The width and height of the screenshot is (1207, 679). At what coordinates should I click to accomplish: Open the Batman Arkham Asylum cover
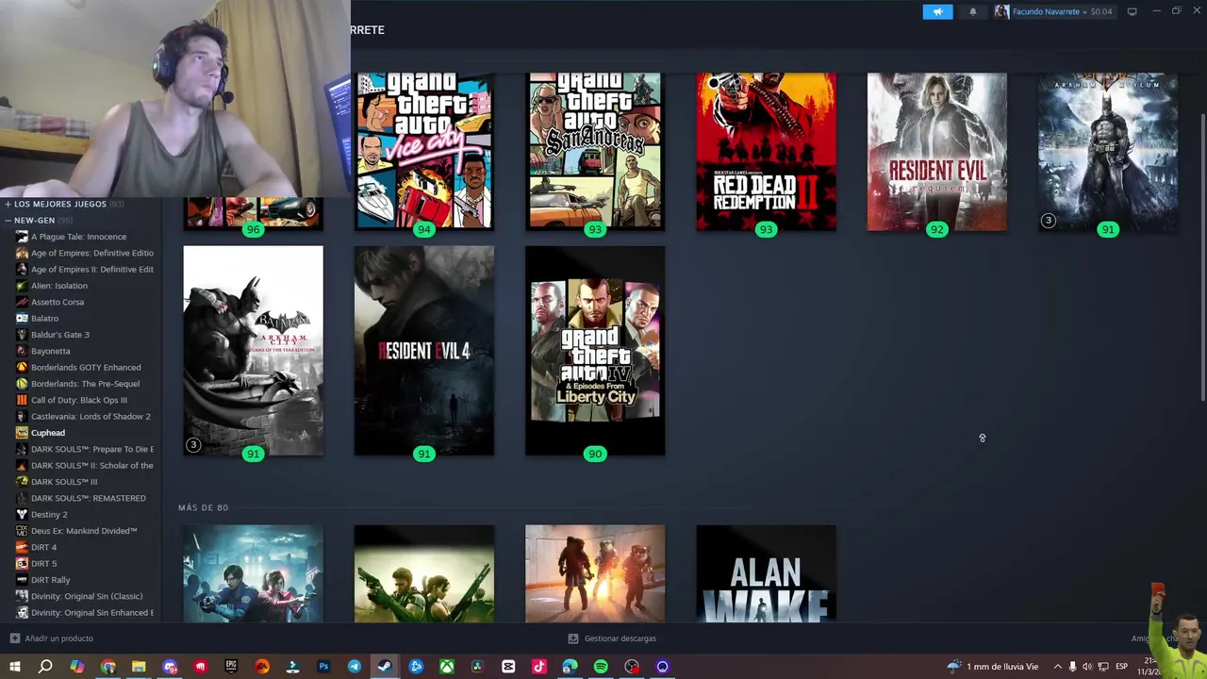pos(1108,151)
